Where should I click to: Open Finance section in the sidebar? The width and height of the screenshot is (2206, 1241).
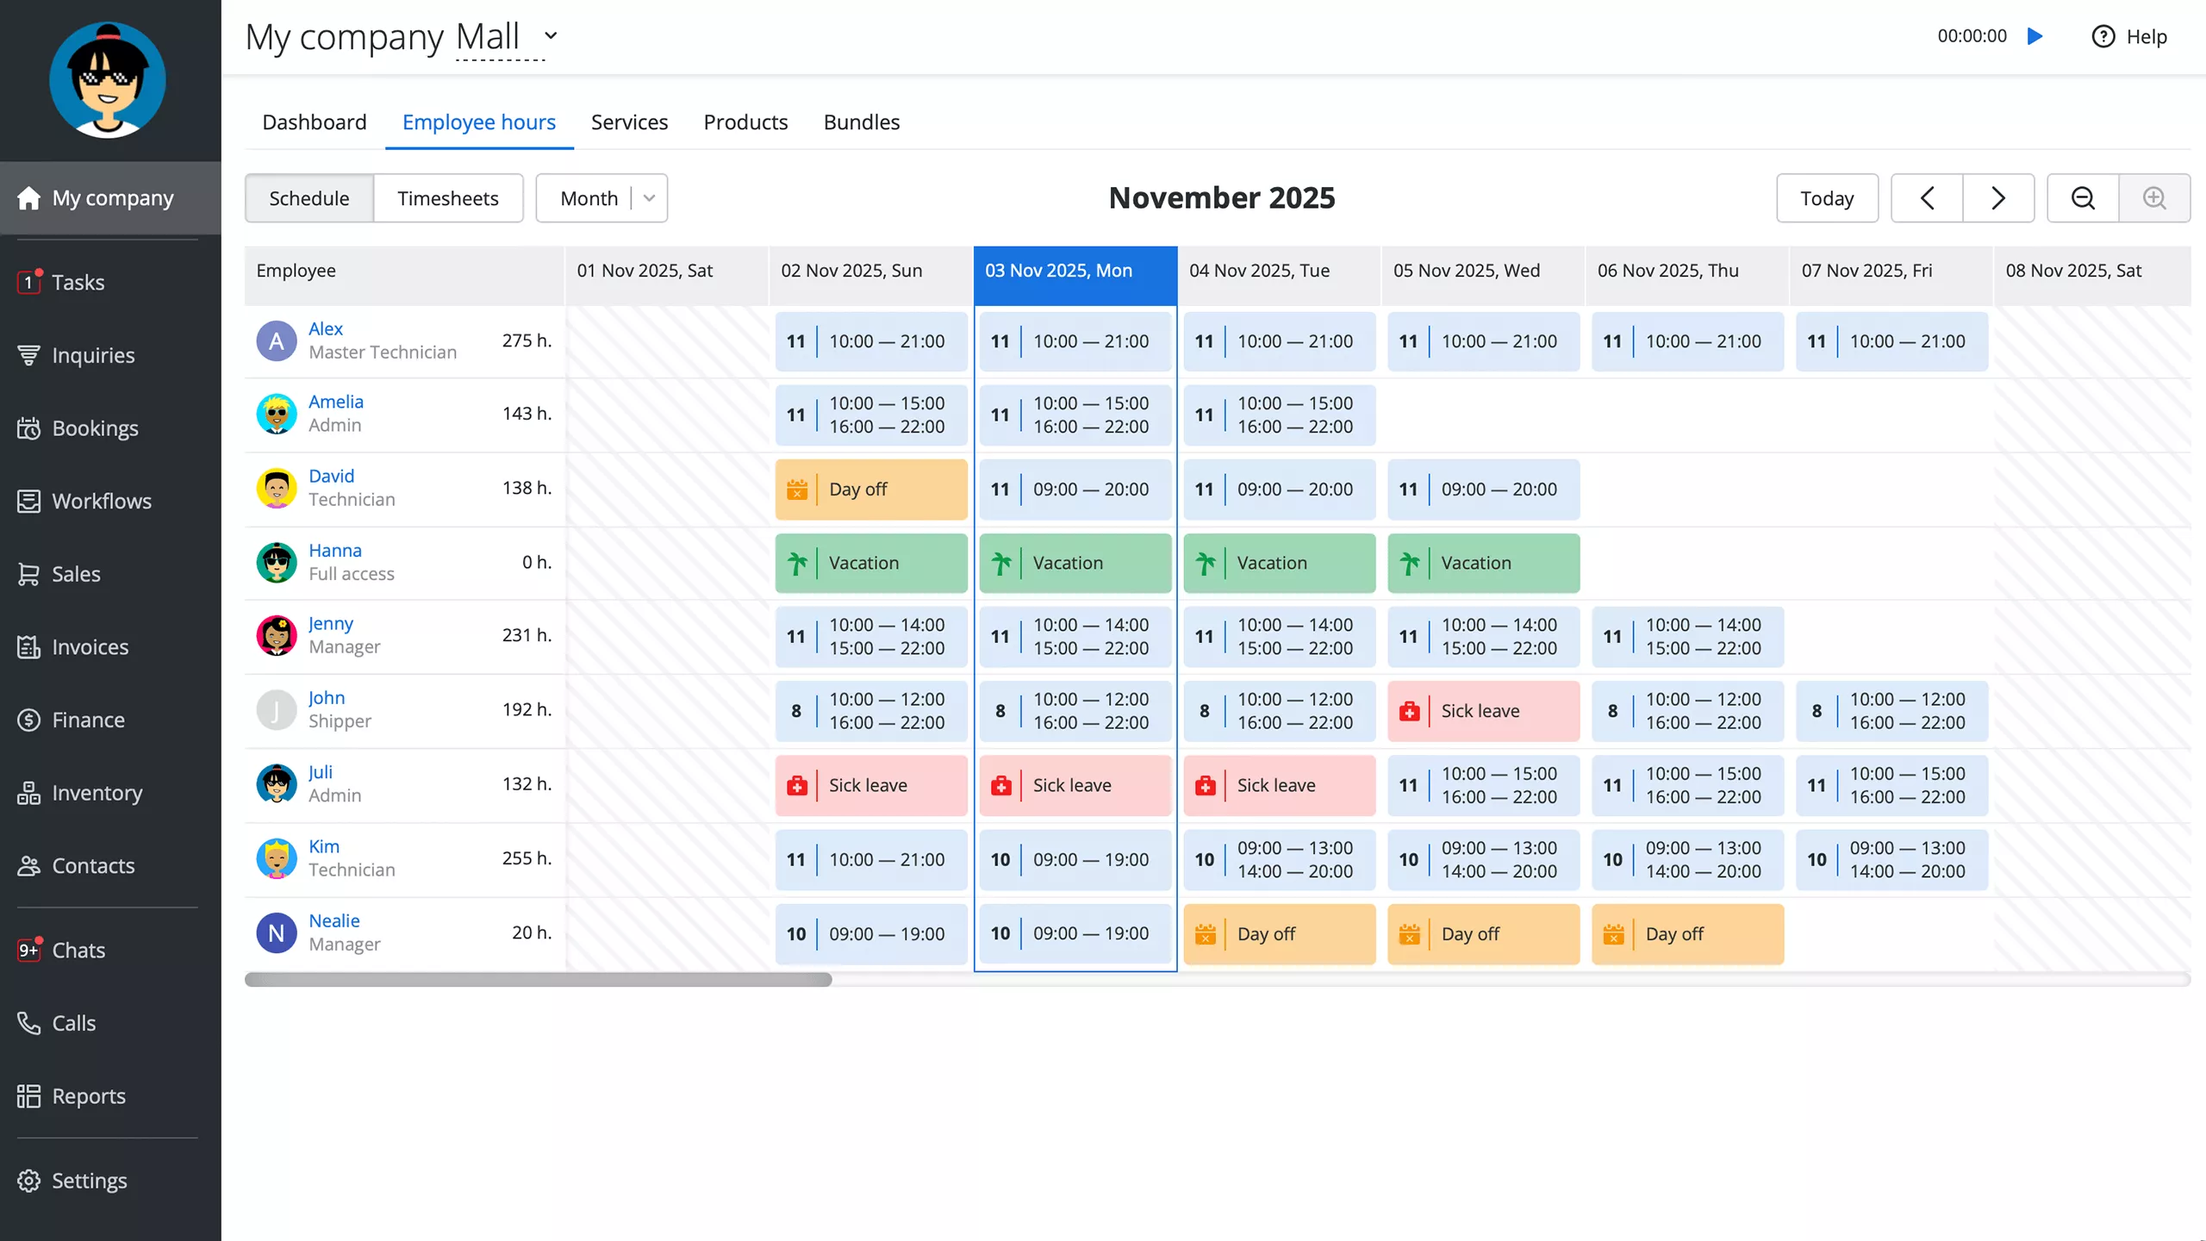click(x=88, y=720)
